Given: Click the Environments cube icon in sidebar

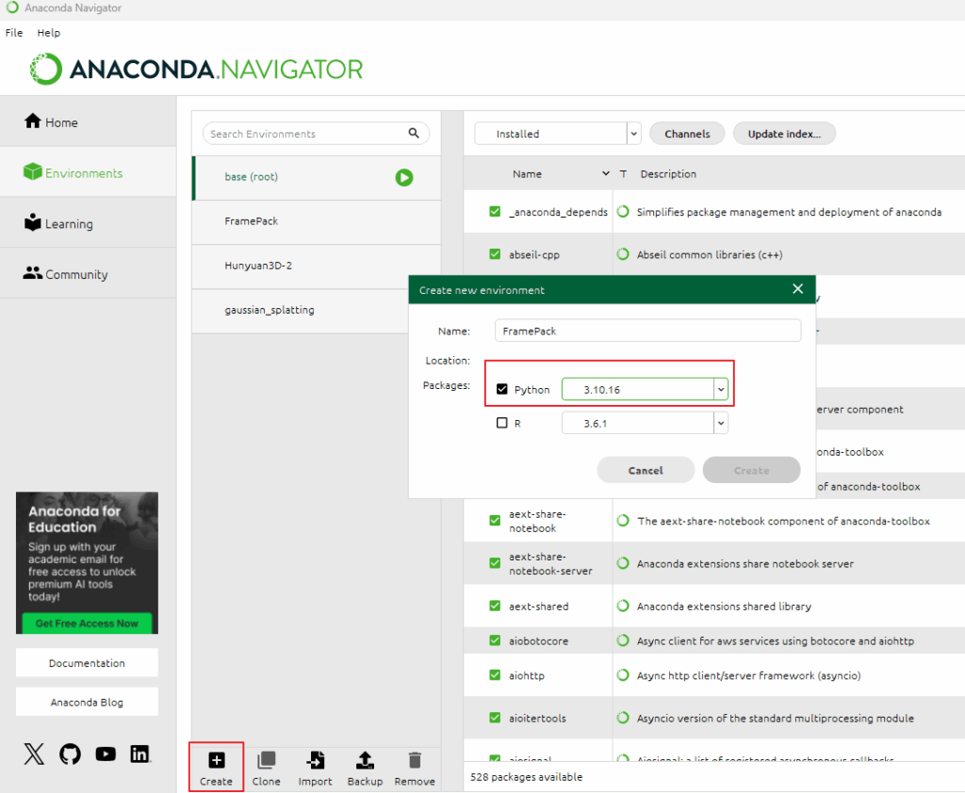Looking at the screenshot, I should (33, 171).
